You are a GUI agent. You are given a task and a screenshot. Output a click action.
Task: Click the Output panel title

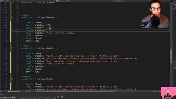pos(2,94)
